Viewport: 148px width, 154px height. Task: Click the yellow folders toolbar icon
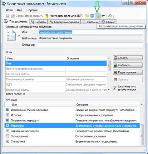pyautogui.click(x=87, y=16)
